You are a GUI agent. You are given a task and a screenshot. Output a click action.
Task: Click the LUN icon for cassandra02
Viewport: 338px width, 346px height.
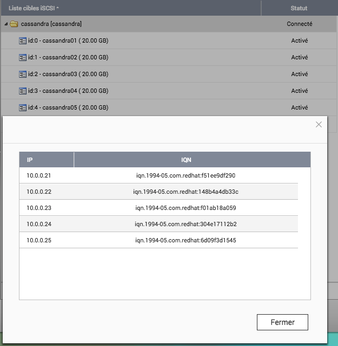23,58
